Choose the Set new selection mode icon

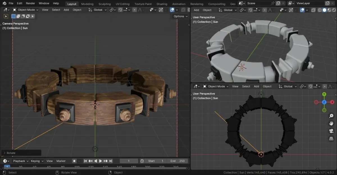pos(13,16)
